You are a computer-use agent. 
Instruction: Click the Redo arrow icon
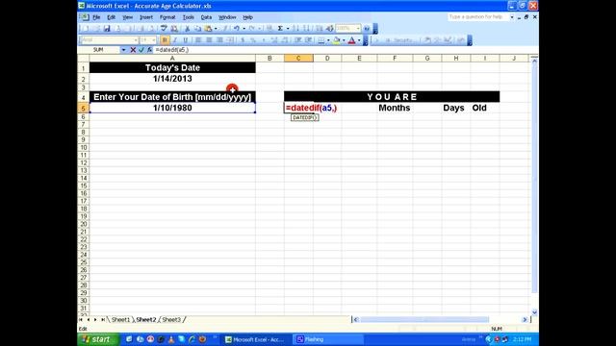252,29
